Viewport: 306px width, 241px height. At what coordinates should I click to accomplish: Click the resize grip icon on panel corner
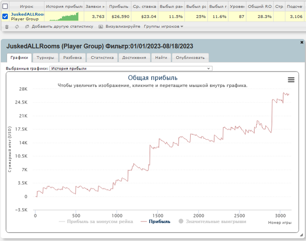click(301, 235)
